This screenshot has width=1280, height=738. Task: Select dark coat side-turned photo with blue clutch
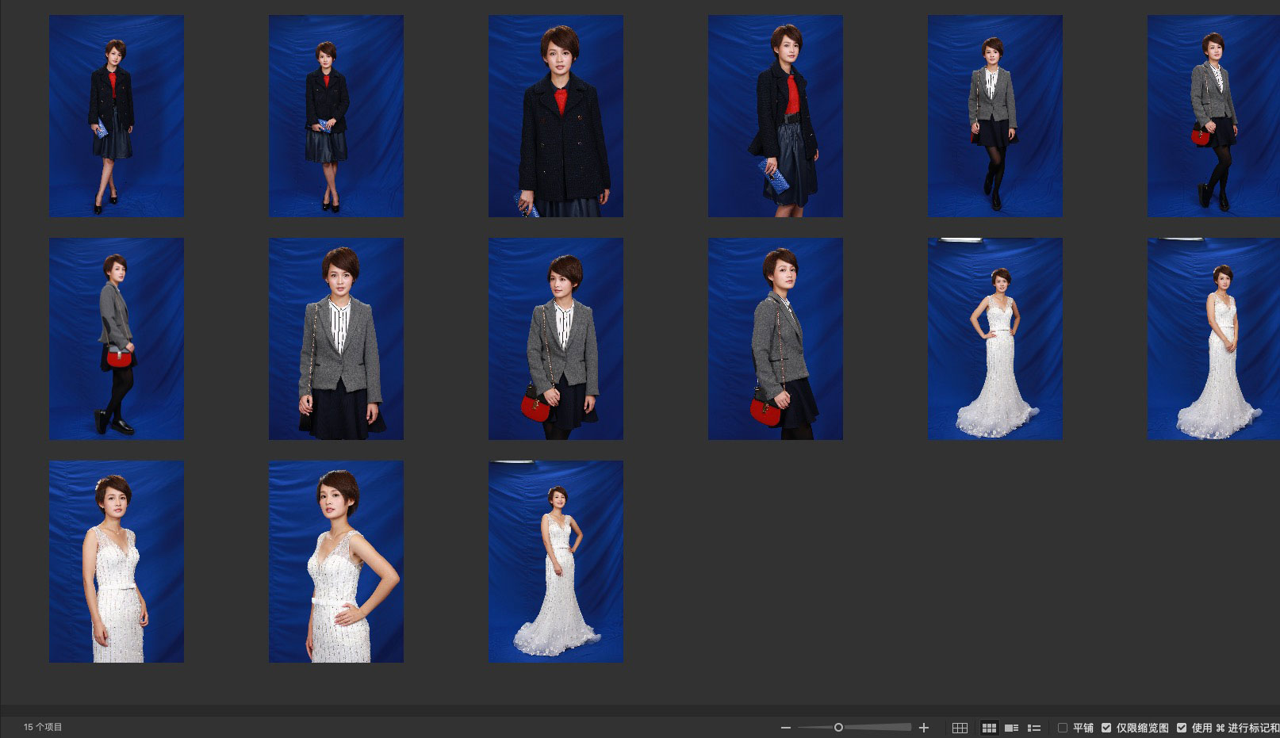point(775,116)
